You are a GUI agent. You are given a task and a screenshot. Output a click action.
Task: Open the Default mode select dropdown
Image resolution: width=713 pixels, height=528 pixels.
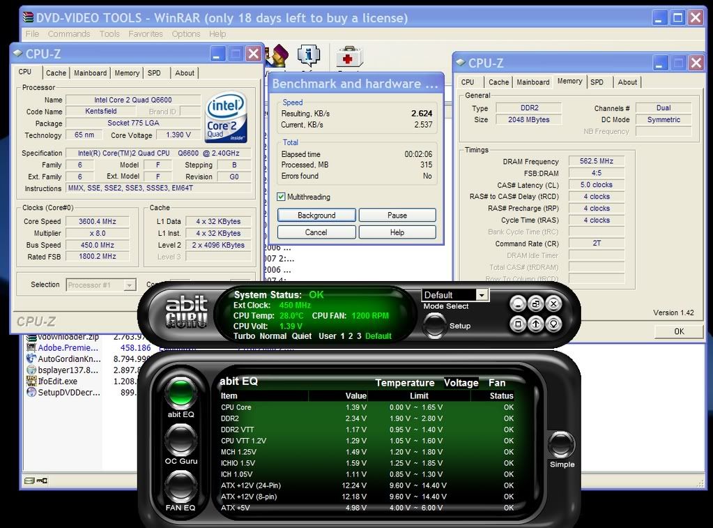point(482,295)
